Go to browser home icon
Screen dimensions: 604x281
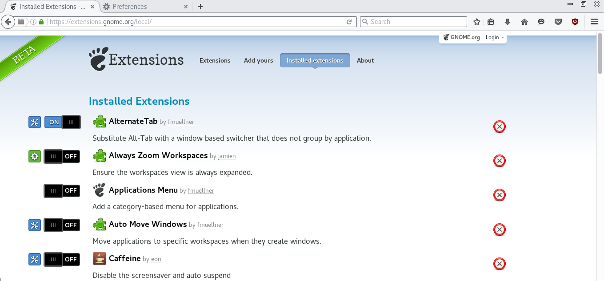524,22
